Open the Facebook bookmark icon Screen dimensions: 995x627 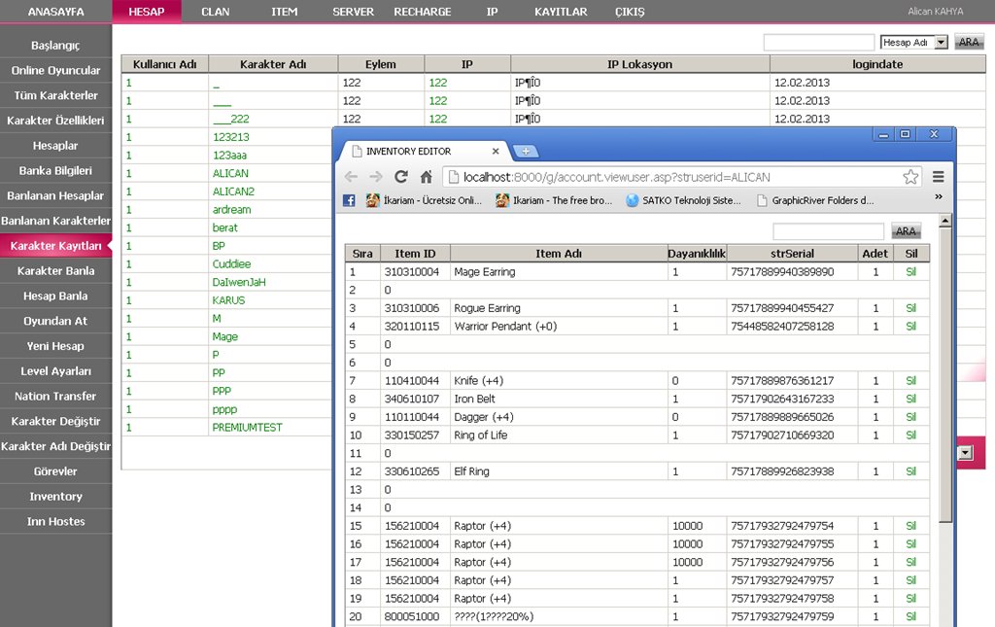coord(349,200)
